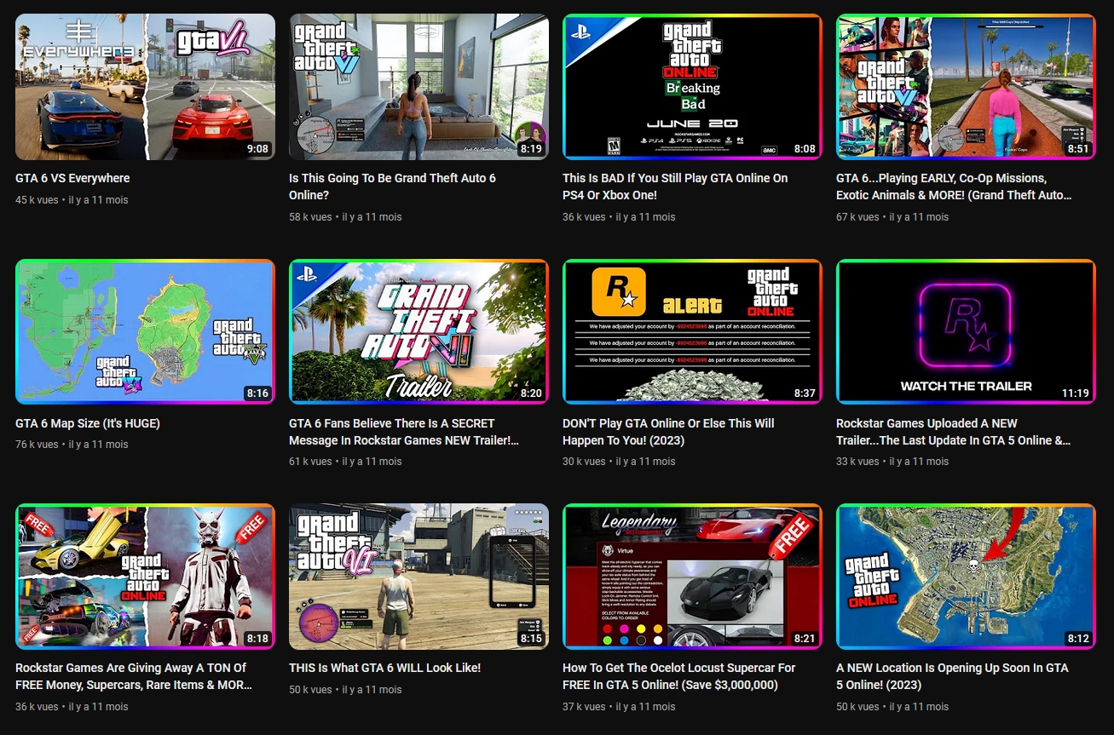This screenshot has width=1114, height=735.
Task: Click the 8:51 duration badge
Action: [1078, 148]
